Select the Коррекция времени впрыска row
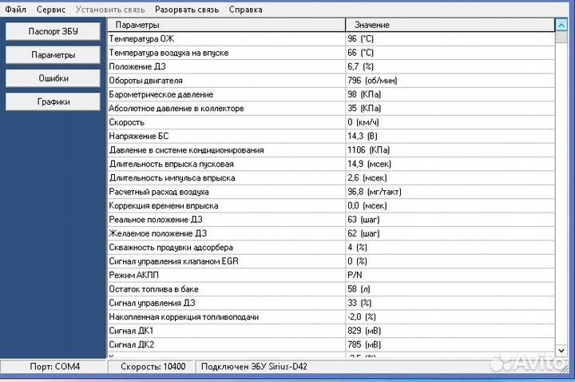Viewport: 575px width, 382px height. tap(331, 206)
